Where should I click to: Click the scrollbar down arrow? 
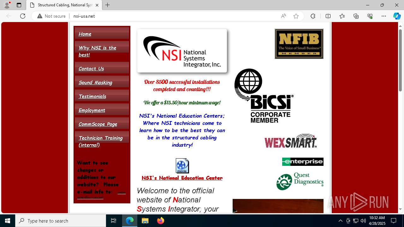[x=401, y=209]
